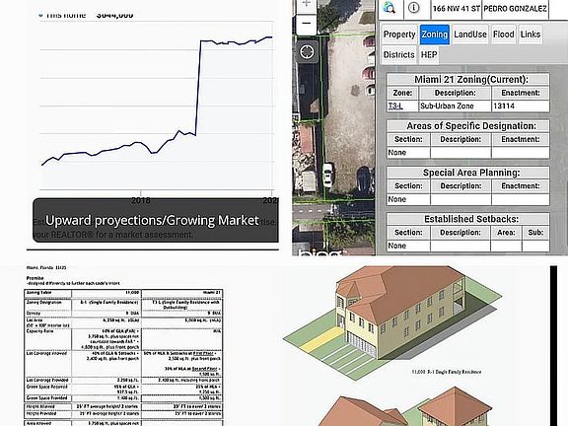
Task: Click the white car on aerial map
Action: 327,175
